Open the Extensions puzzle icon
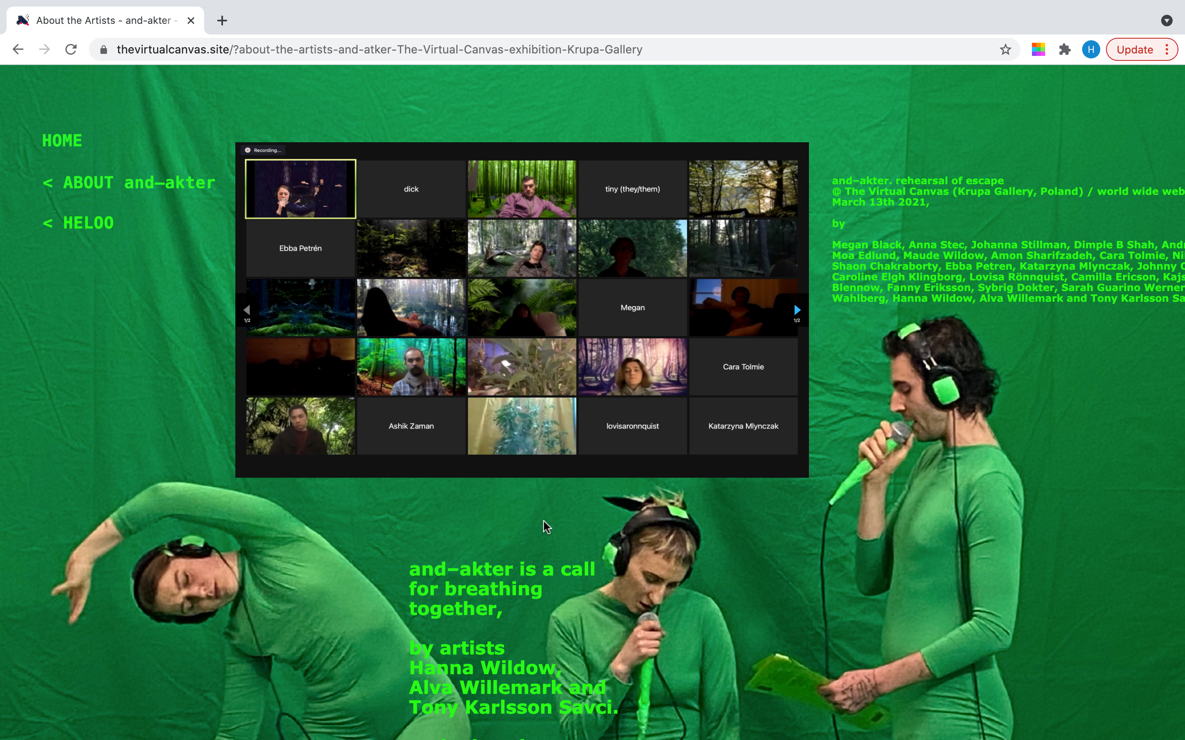Screen dimensions: 1185x740 [x=1064, y=49]
